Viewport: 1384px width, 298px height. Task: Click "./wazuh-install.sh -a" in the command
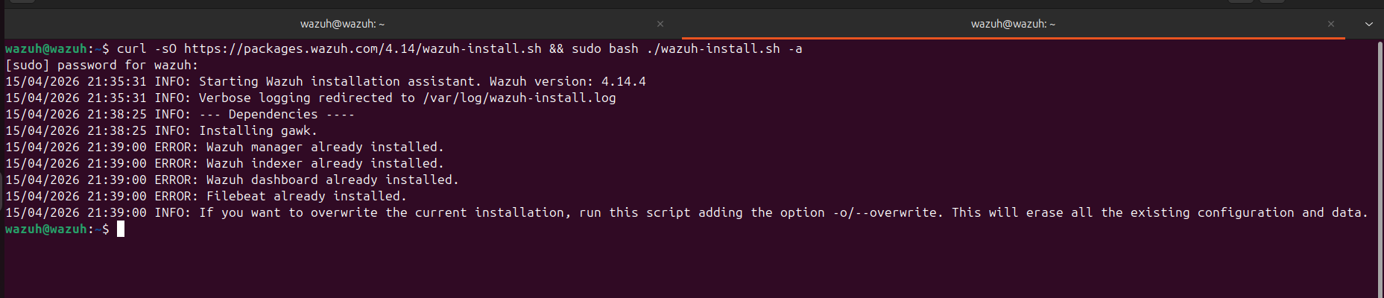click(x=724, y=49)
